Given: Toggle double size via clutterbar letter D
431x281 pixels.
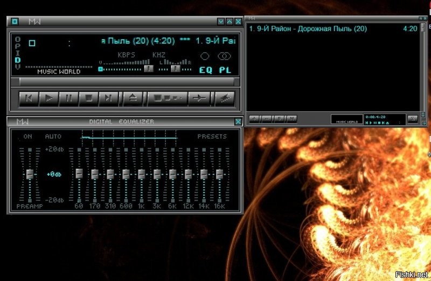Looking at the screenshot, I should 18,60.
